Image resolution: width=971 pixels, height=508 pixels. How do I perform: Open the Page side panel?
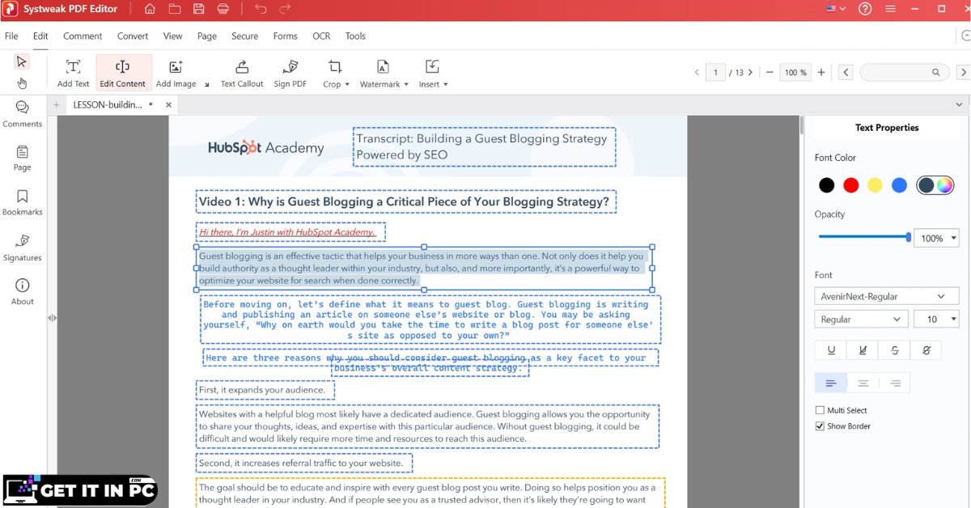tap(22, 159)
